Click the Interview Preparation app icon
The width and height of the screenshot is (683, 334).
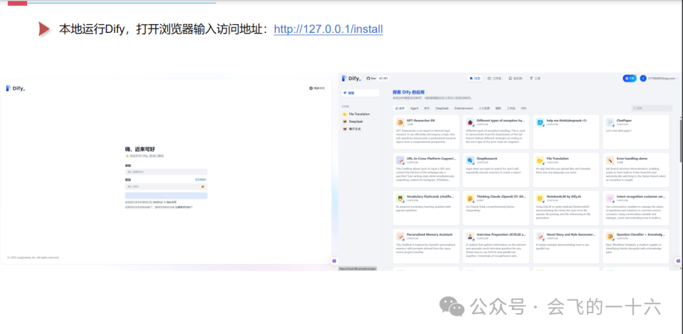[470, 237]
